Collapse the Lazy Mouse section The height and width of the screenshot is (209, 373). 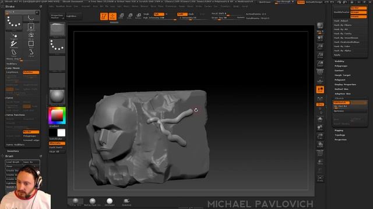coord(13,68)
